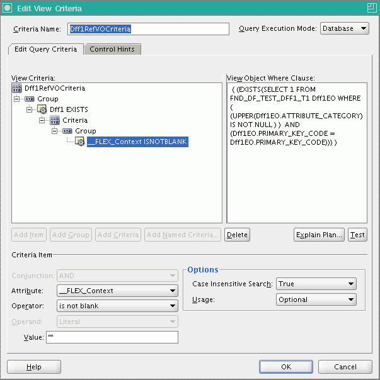Select the __FLEX_Context ISNOTBLANK tree row
Viewport: 380px width, 380px height.
(137, 142)
